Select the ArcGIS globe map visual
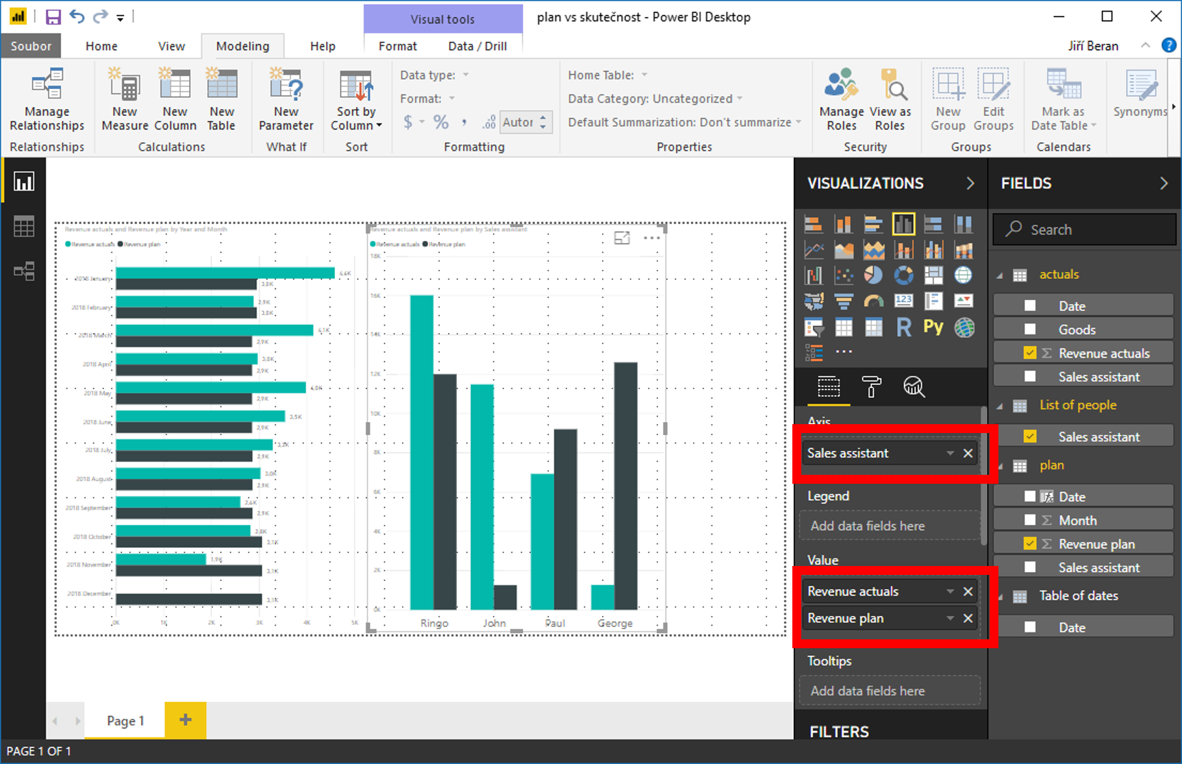 click(964, 328)
